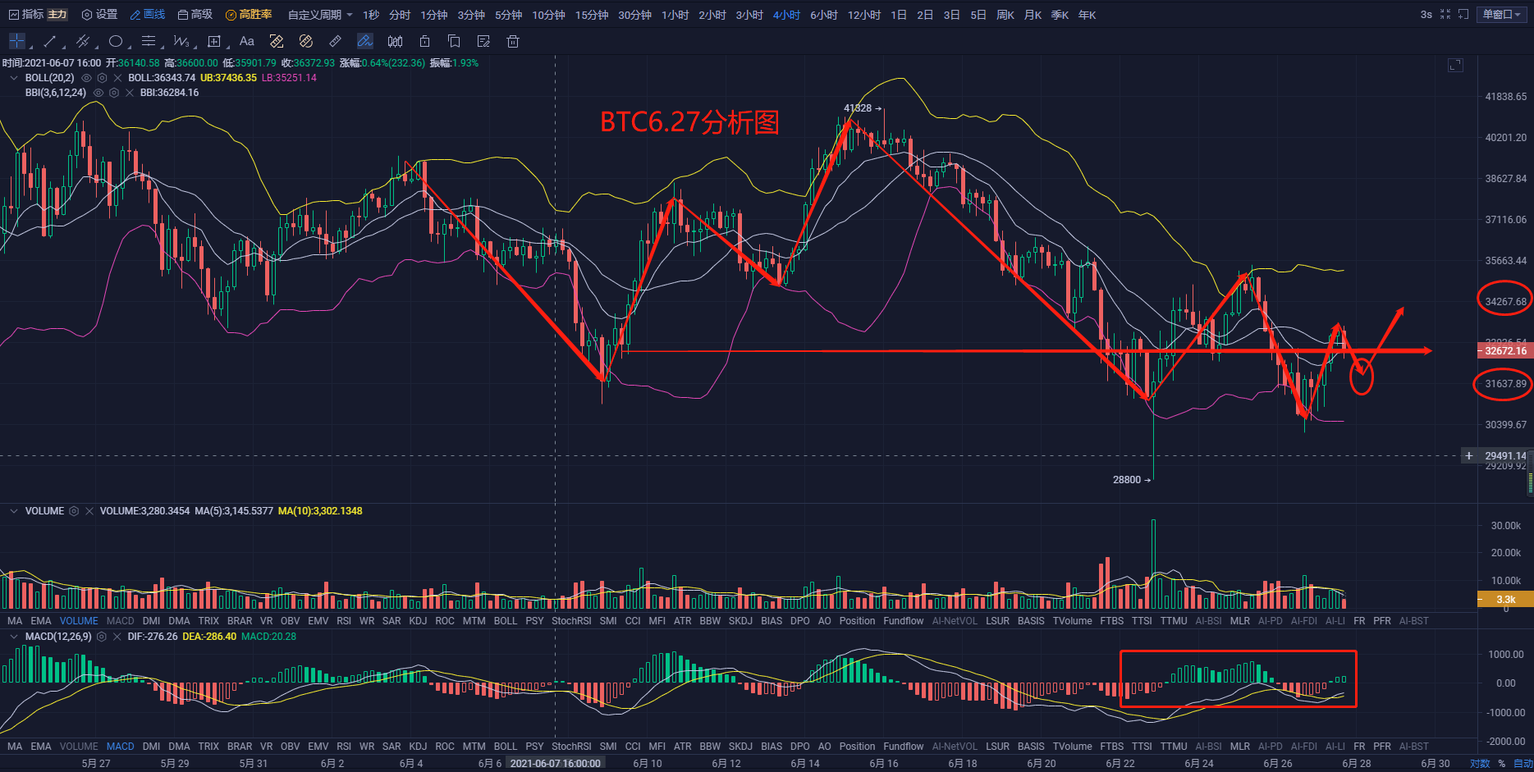Click the copy drawings icon
The height and width of the screenshot is (772, 1534).
pos(454,41)
